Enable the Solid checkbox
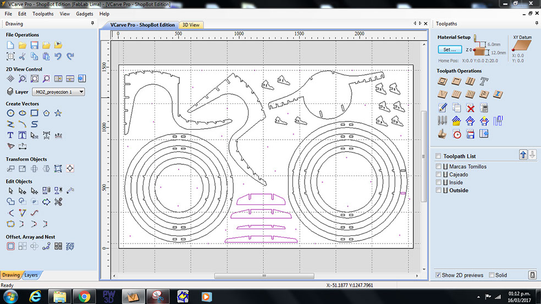This screenshot has height=304, width=541. click(492, 275)
